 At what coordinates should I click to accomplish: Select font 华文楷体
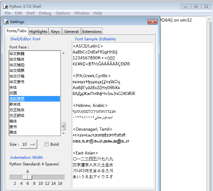tap(34, 59)
